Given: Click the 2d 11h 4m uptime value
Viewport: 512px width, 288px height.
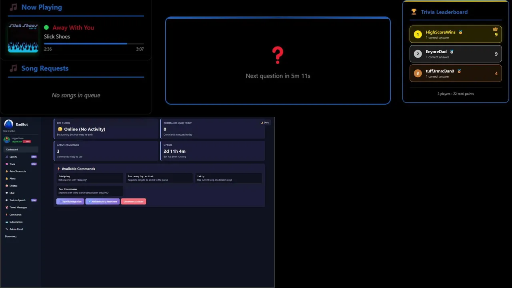Looking at the screenshot, I should tap(174, 151).
